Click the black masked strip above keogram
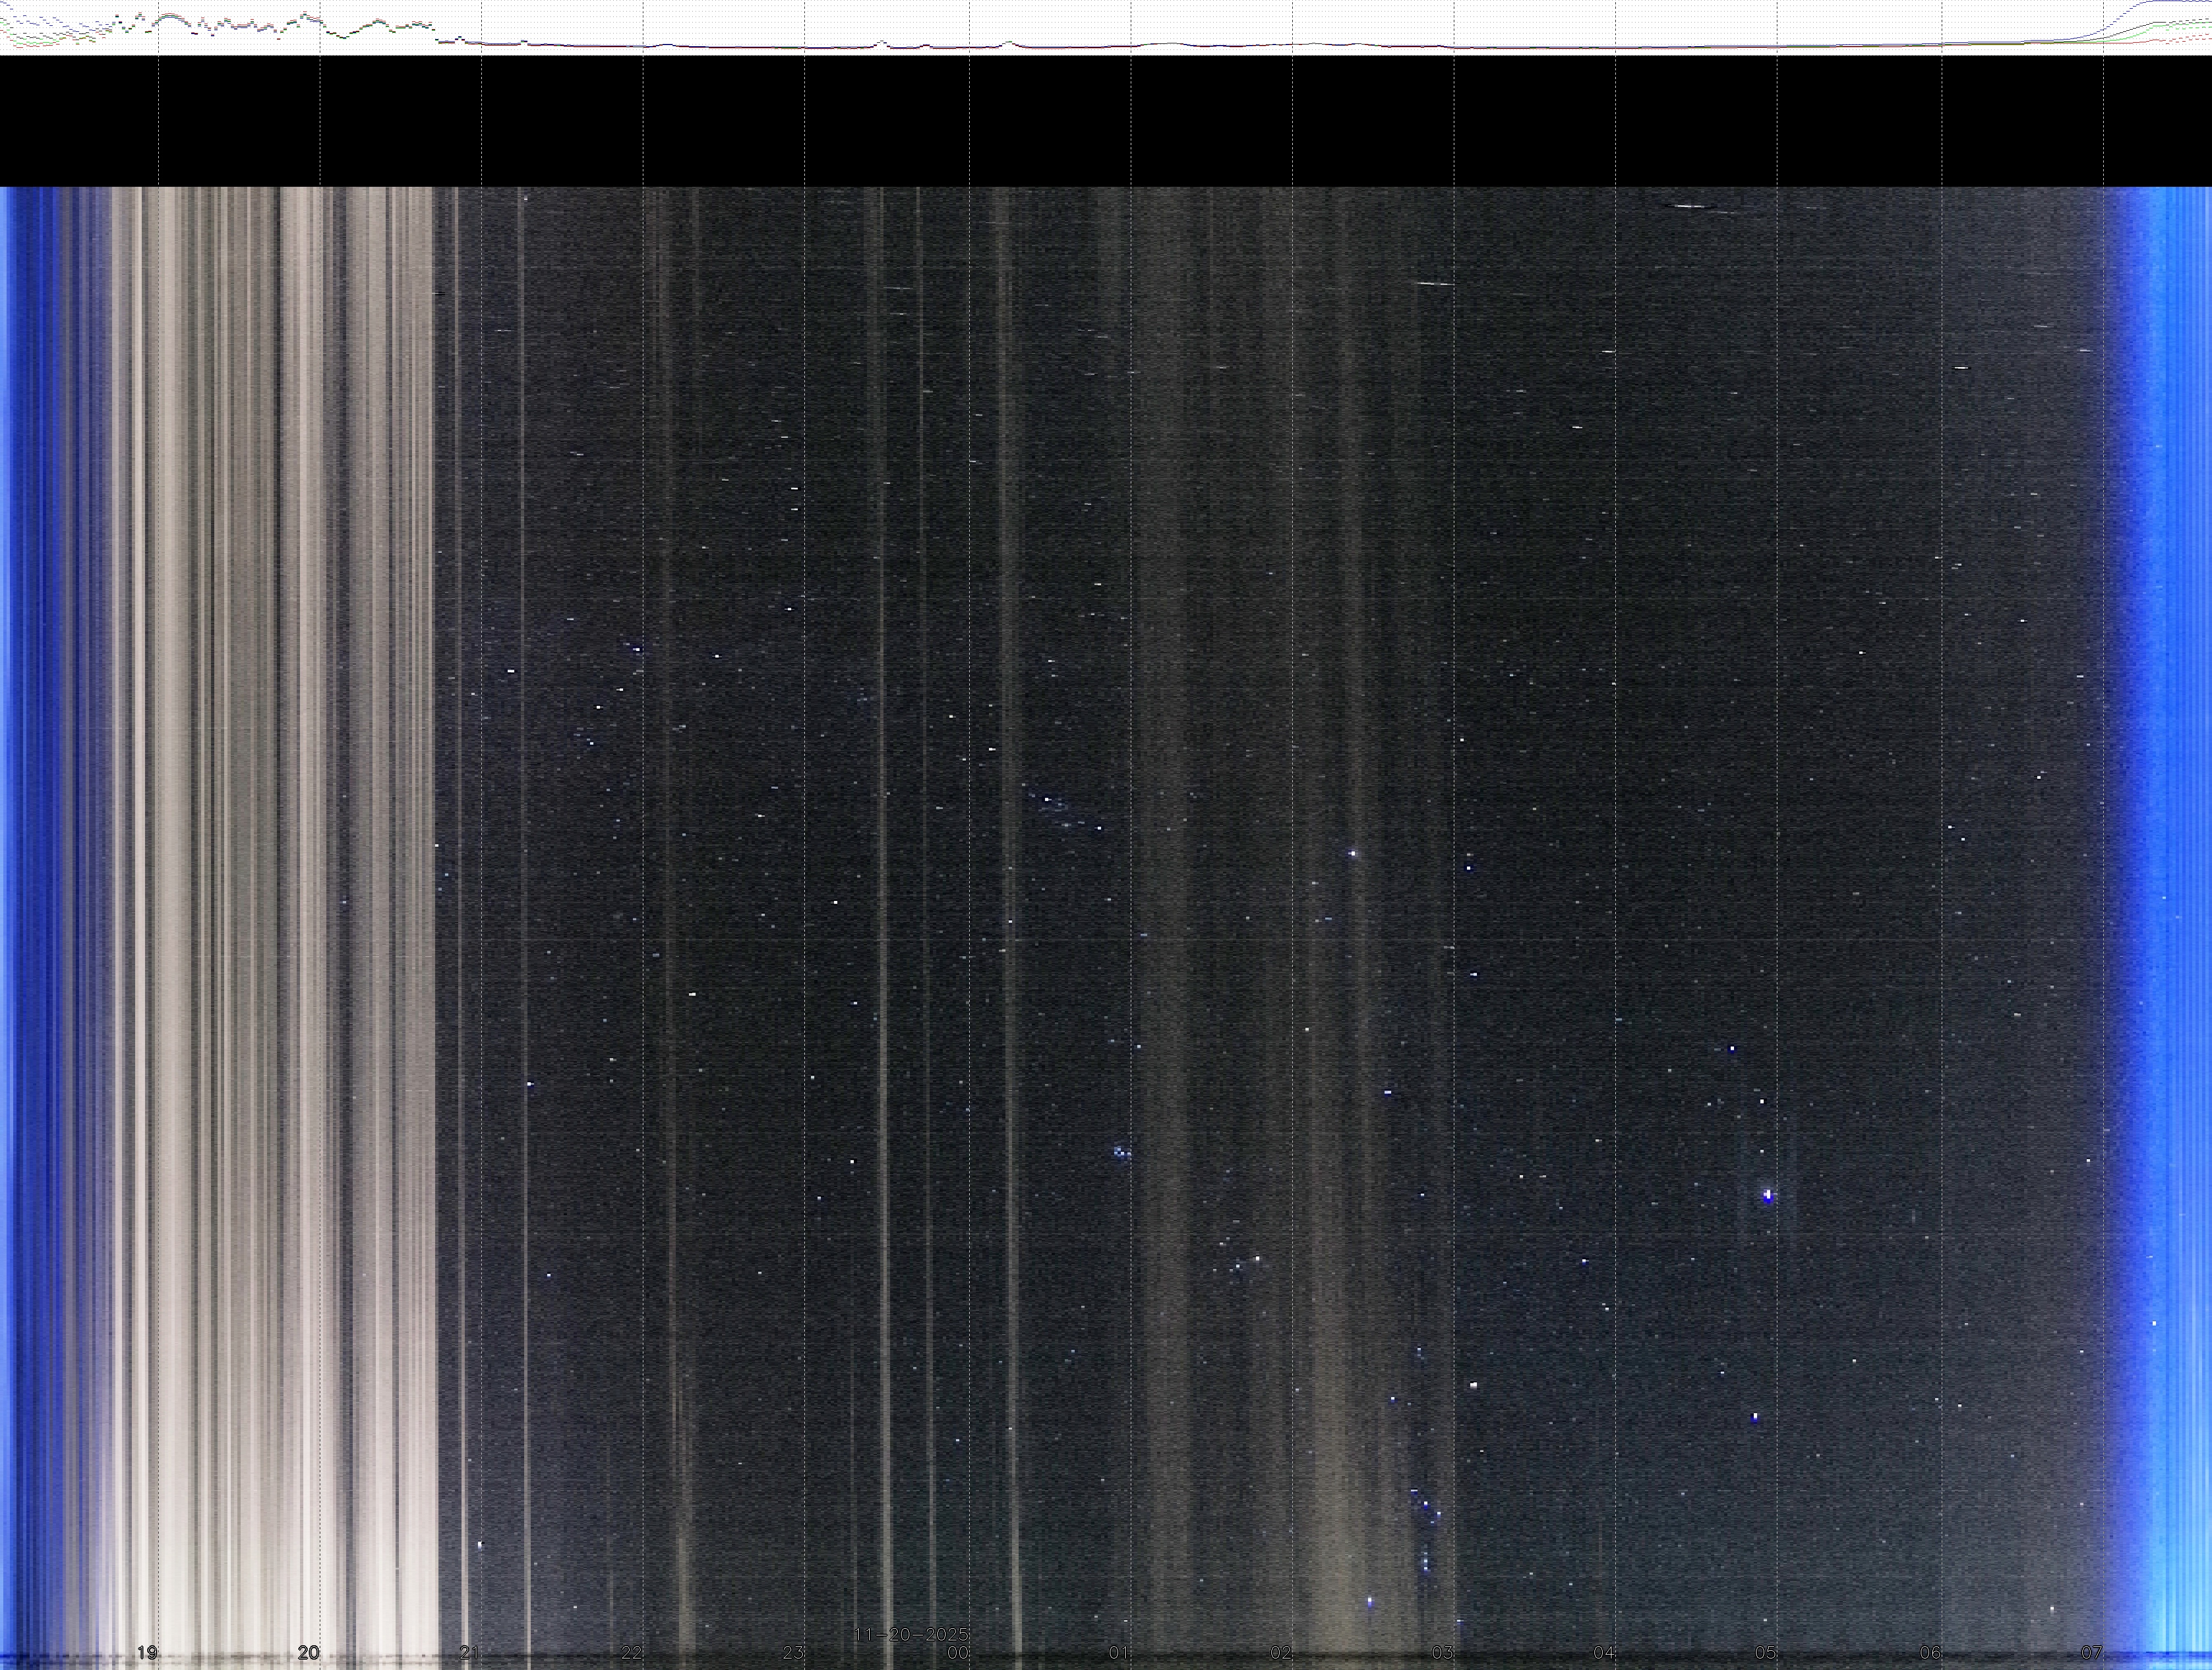 pos(1100,120)
